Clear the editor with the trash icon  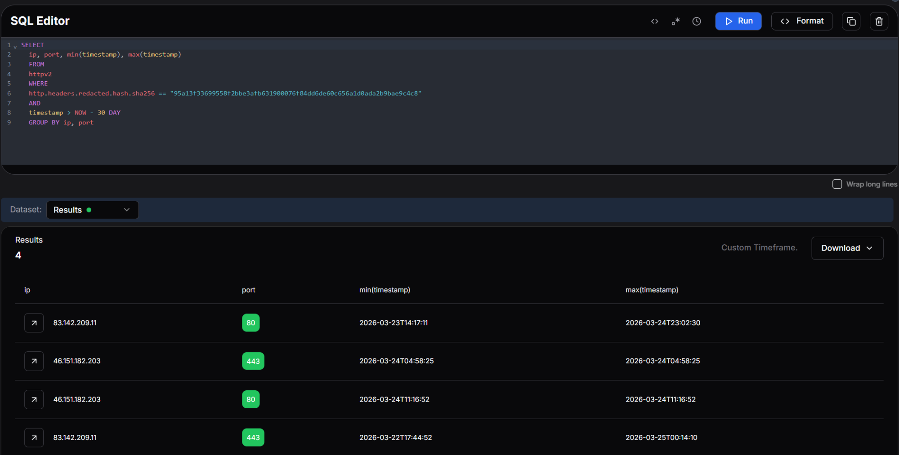click(x=879, y=21)
